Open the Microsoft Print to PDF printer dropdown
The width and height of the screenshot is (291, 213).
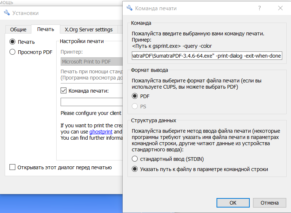point(92,62)
